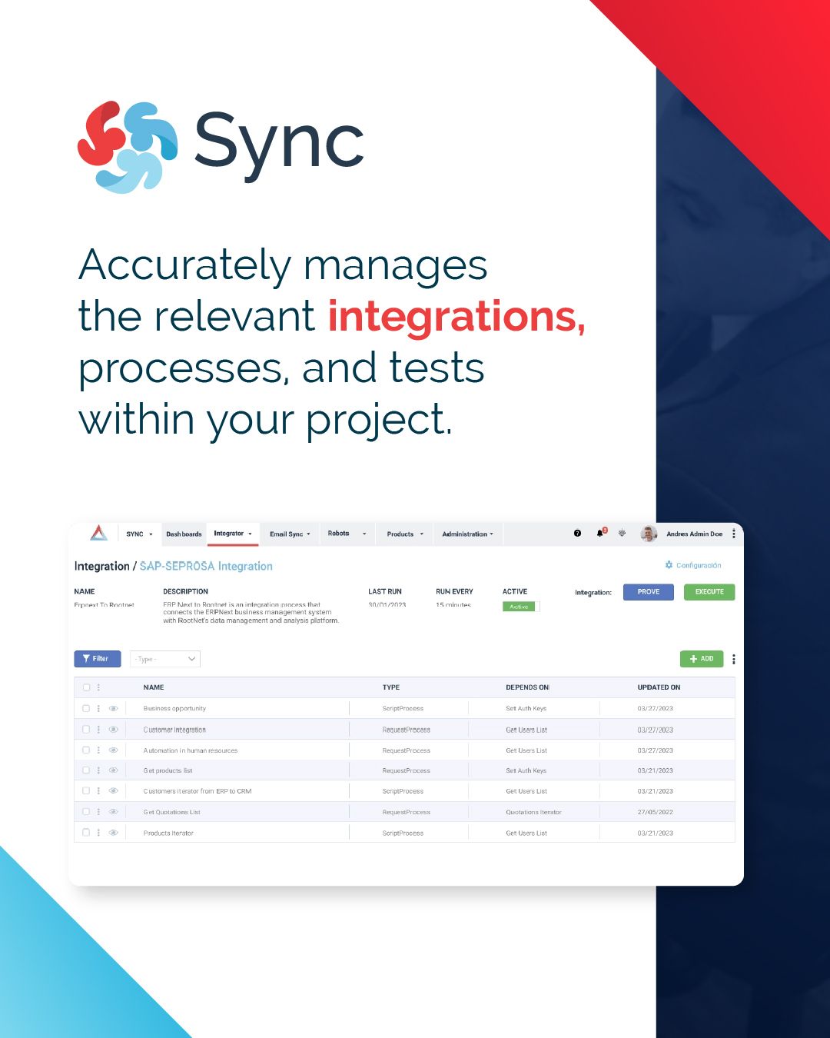Image resolution: width=830 pixels, height=1038 pixels.
Task: Select 'Get products list' process name
Action: (x=168, y=770)
